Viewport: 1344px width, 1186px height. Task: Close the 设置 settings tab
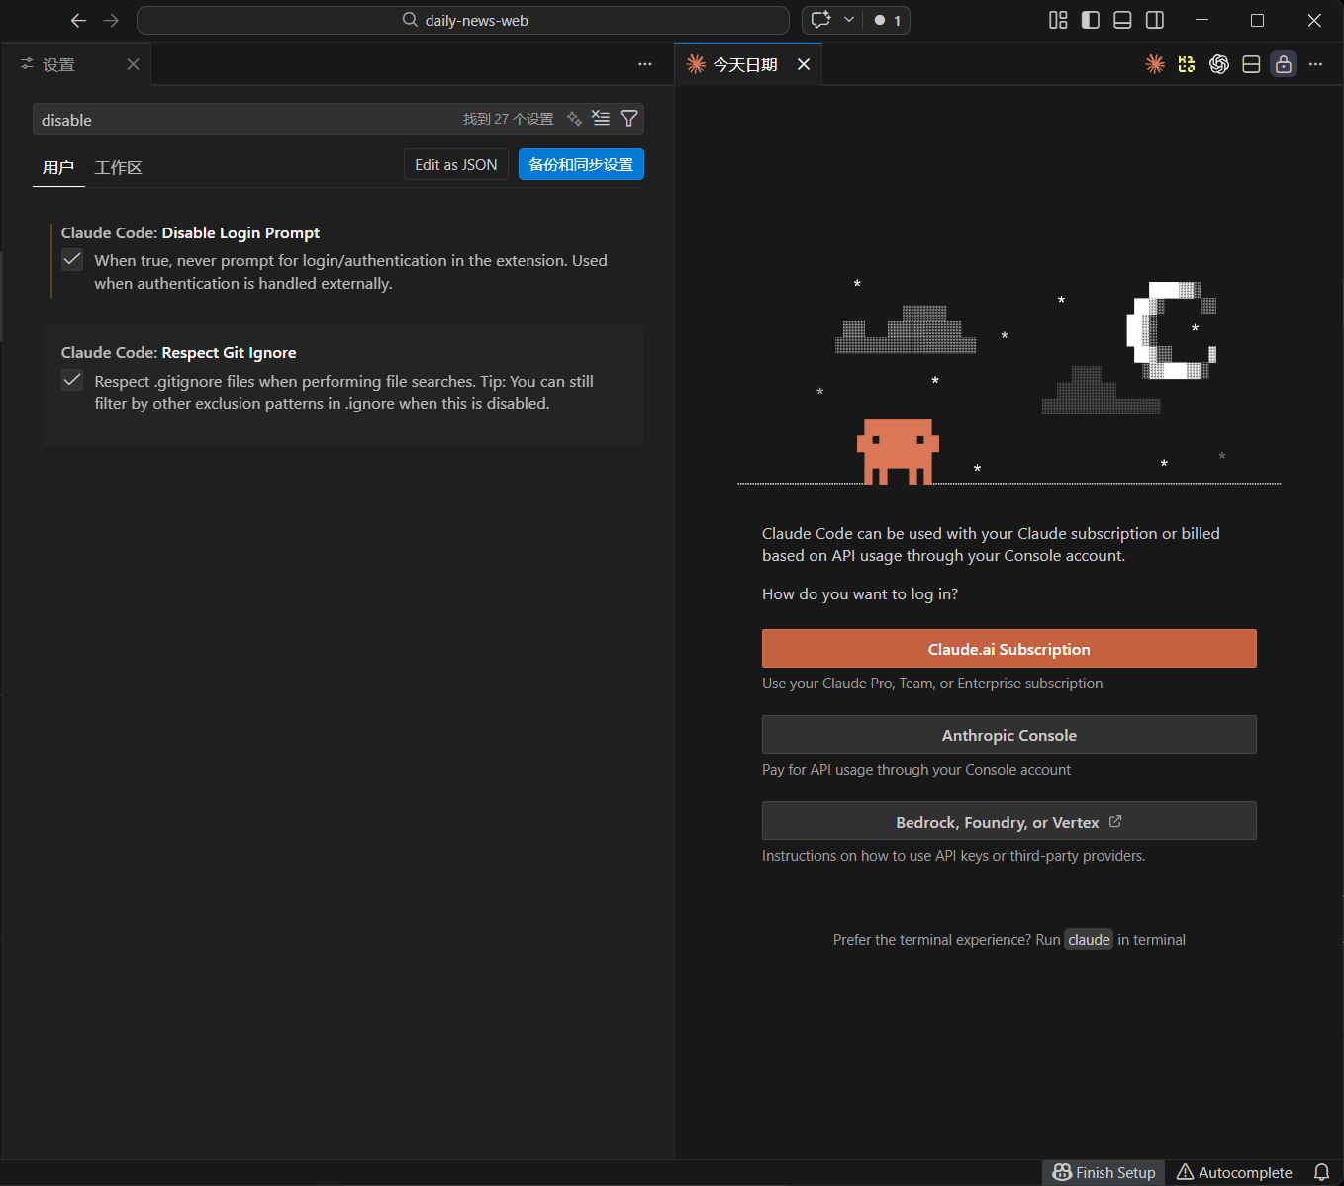pyautogui.click(x=133, y=64)
